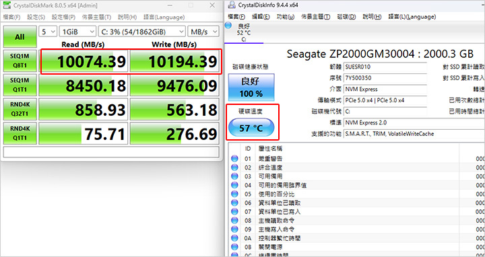Minimize the CrystalDiskMark window
Screen dimensions: 485x257
170,5
